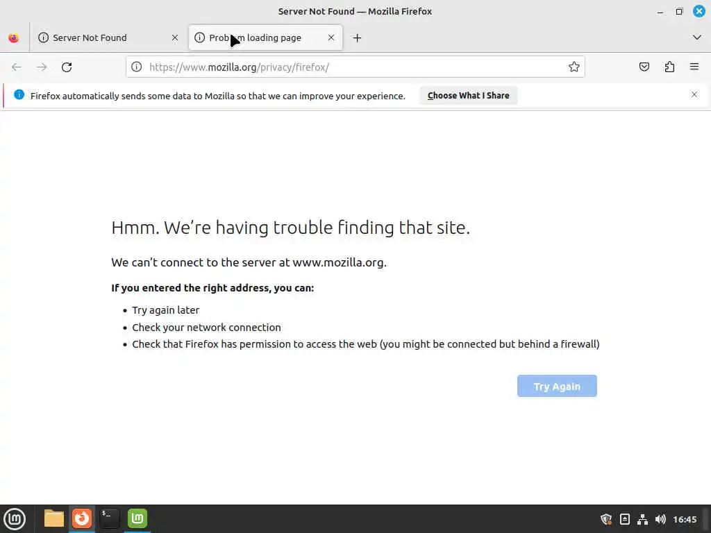
Task: Go forward one page
Action: click(x=42, y=67)
